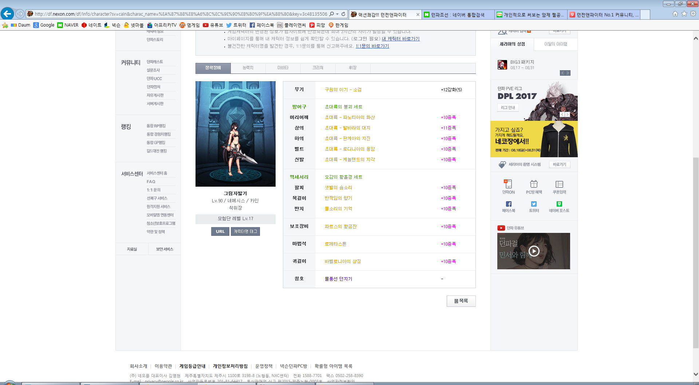The width and height of the screenshot is (699, 385).
Task: Select the 세리아의 상점 tab
Action: tap(512, 44)
